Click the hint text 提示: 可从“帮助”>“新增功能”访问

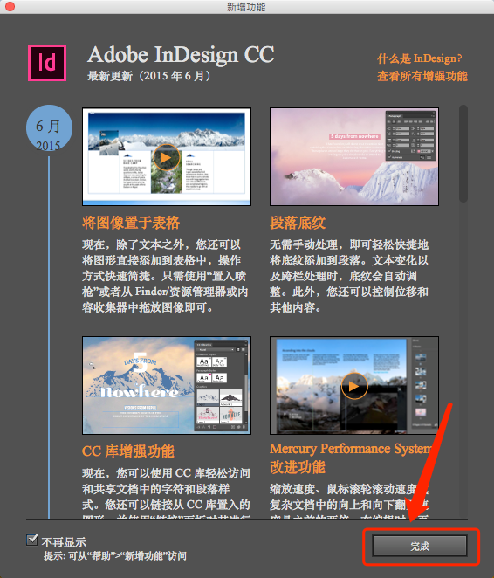(114, 556)
